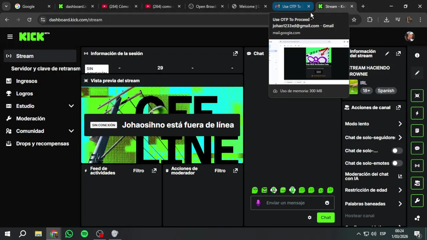Open the Filtro dropdown in Feed de actividades
The height and width of the screenshot is (240, 427).
pos(138,171)
